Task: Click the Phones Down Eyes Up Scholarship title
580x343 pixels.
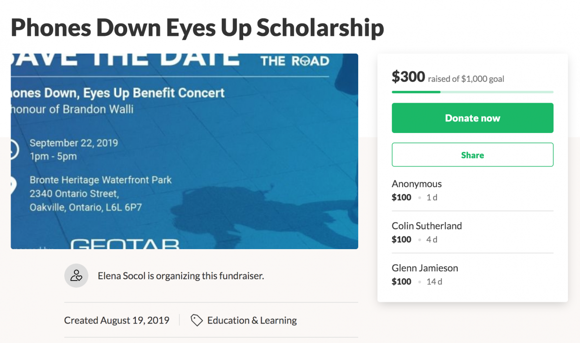Action: pyautogui.click(x=197, y=28)
